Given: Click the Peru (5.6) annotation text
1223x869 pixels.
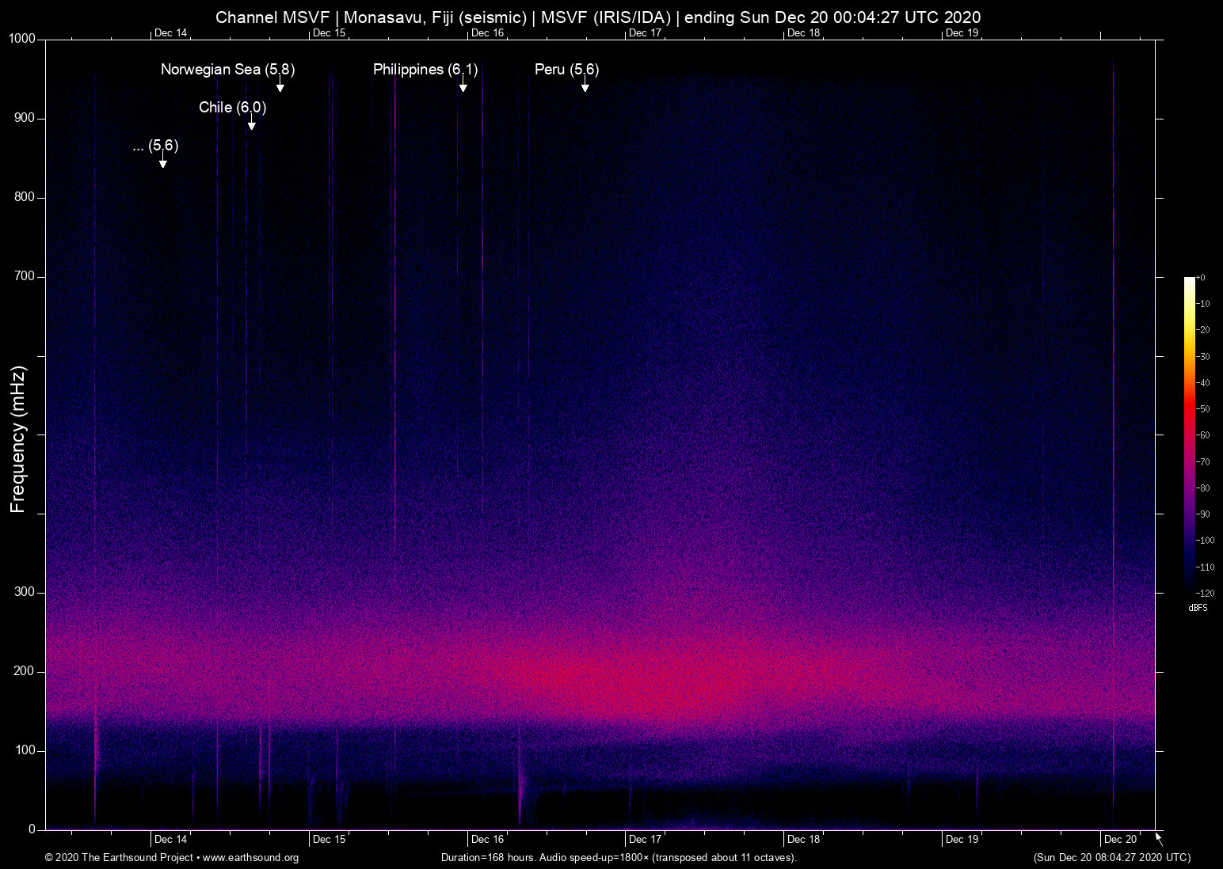Looking at the screenshot, I should point(566,70).
